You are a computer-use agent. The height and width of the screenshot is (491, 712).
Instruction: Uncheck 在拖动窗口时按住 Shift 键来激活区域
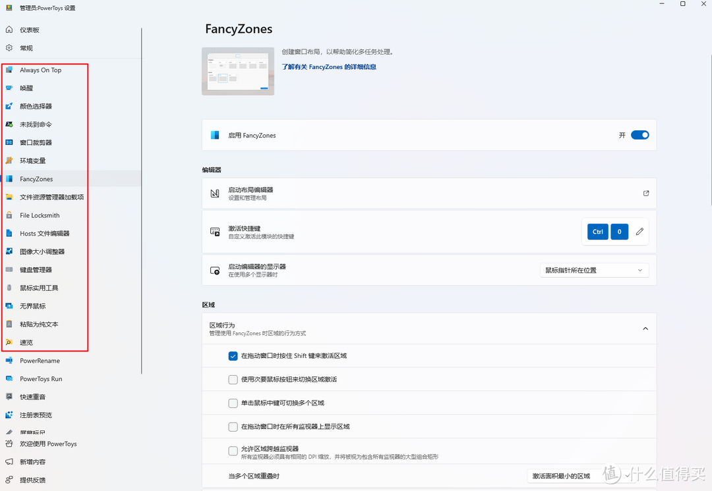[x=233, y=356]
